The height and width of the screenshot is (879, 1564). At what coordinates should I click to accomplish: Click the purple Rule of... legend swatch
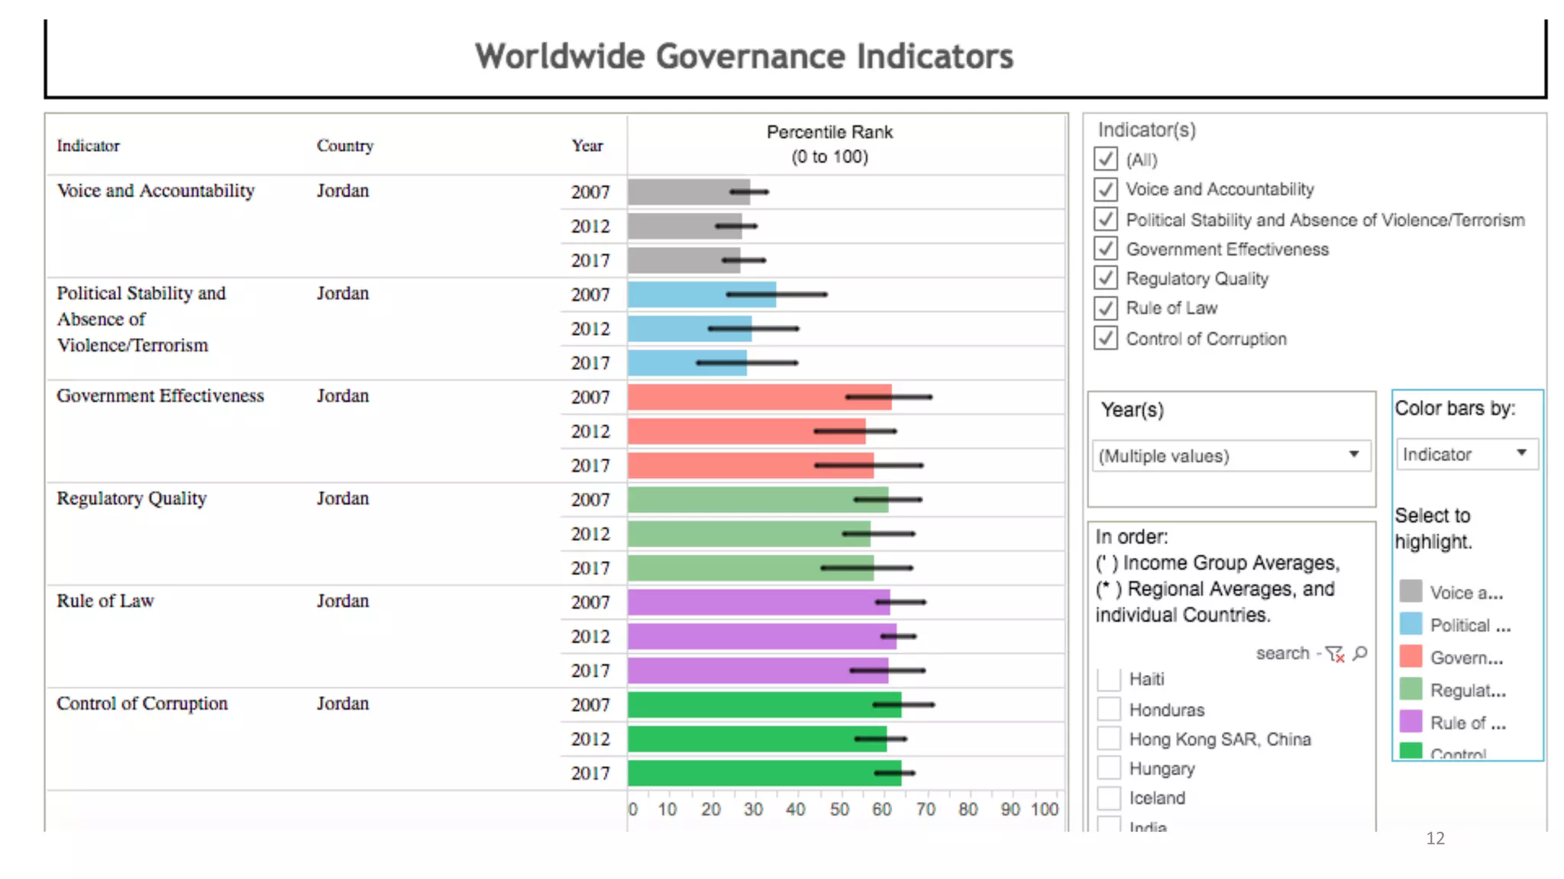point(1411,721)
